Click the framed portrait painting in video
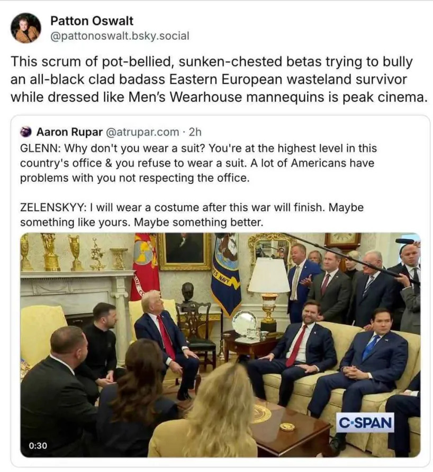The height and width of the screenshot is (472, 433). [x=185, y=251]
